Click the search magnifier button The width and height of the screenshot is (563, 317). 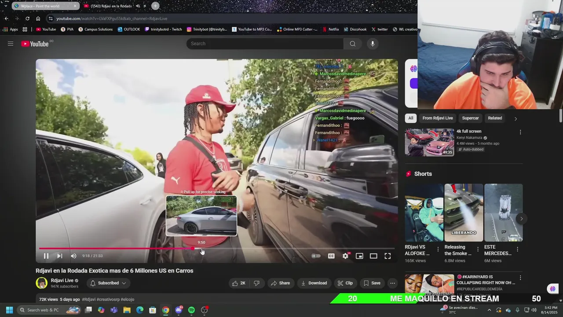(353, 44)
